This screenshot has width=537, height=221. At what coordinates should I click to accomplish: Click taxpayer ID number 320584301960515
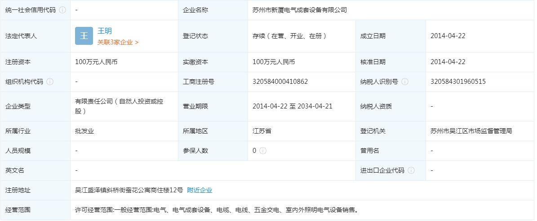point(458,82)
